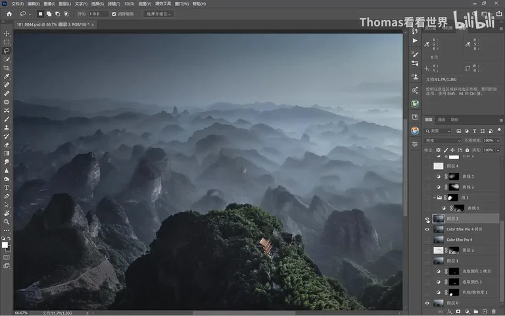Click new adjustment layer icon
Image resolution: width=505 pixels, height=316 pixels.
467,311
